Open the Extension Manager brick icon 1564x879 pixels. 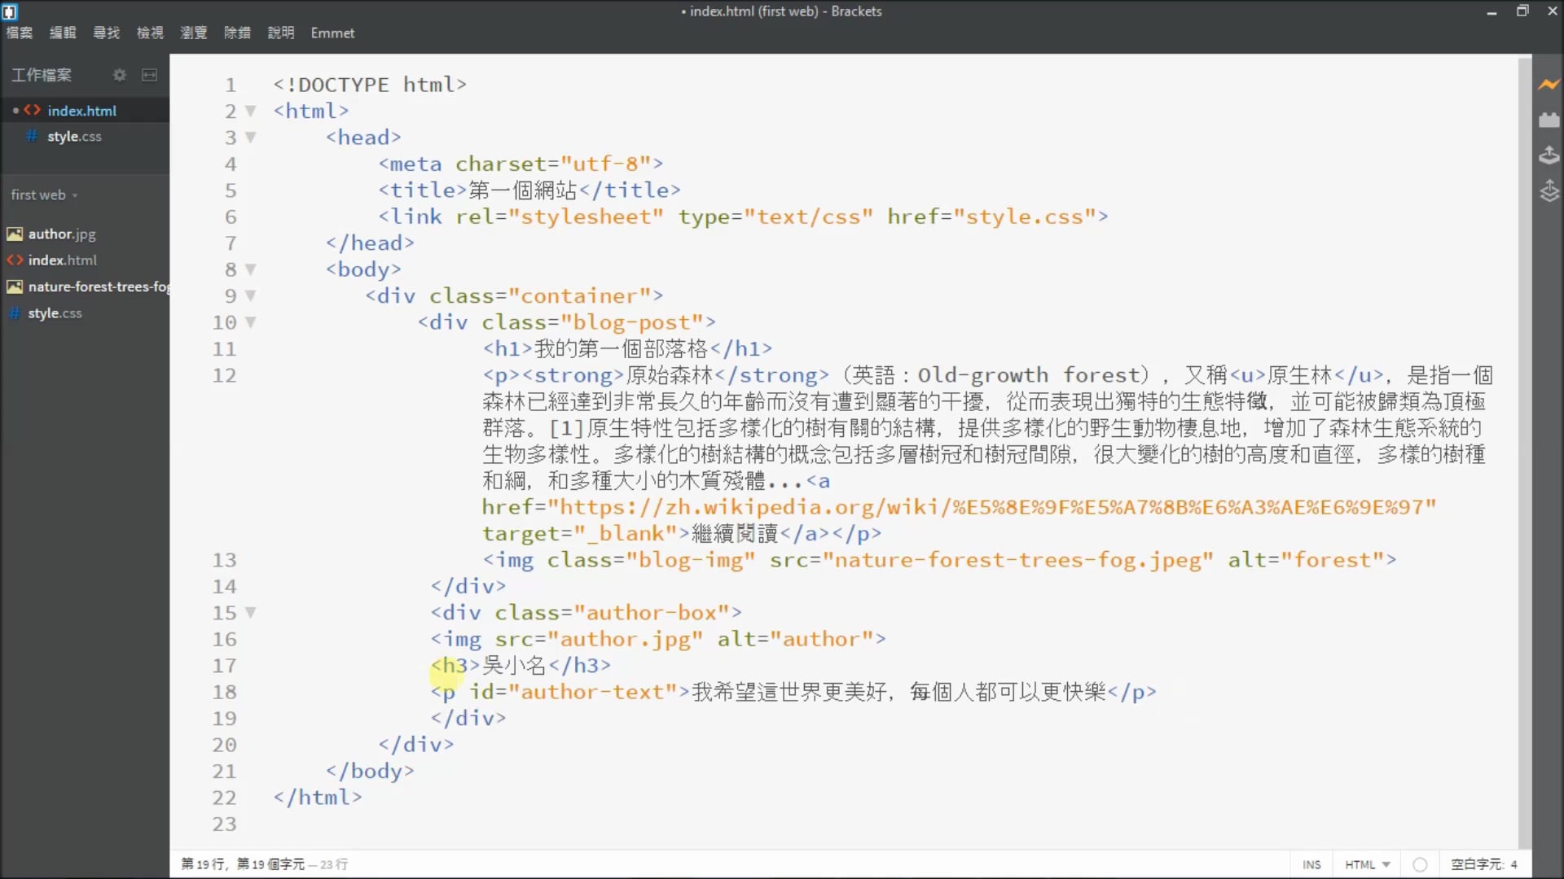(1549, 120)
